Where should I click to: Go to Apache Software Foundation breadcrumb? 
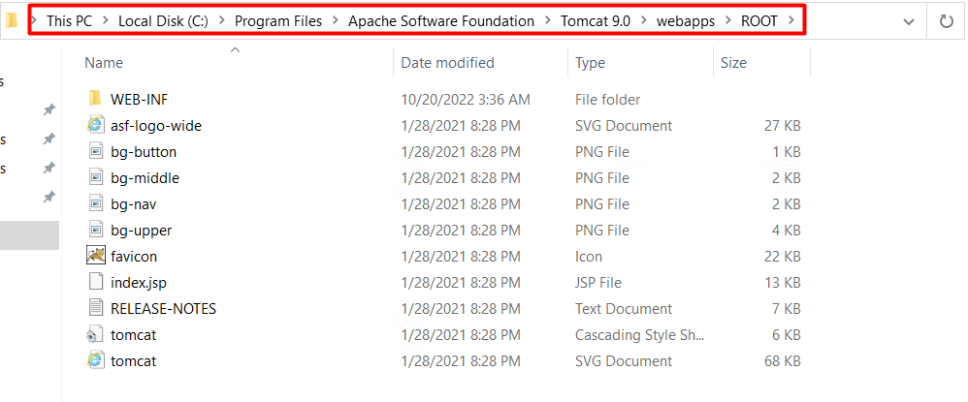[x=440, y=21]
